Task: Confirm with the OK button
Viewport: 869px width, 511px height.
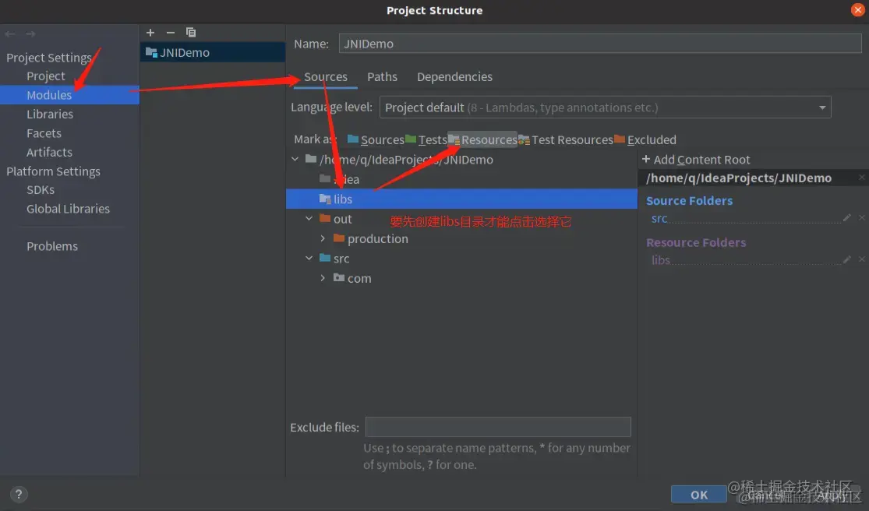Action: click(698, 495)
